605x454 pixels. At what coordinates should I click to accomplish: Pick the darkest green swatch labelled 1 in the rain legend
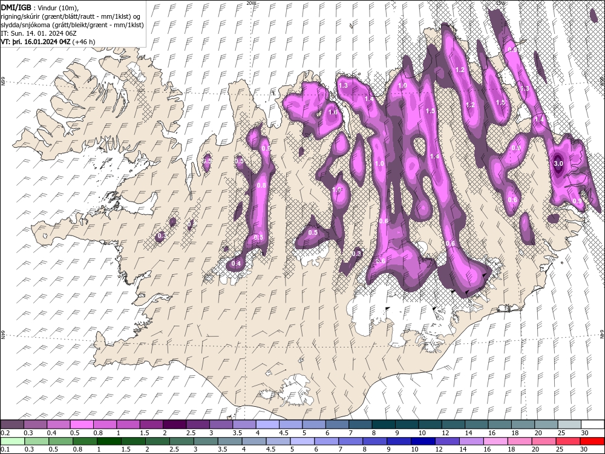(x=109, y=441)
